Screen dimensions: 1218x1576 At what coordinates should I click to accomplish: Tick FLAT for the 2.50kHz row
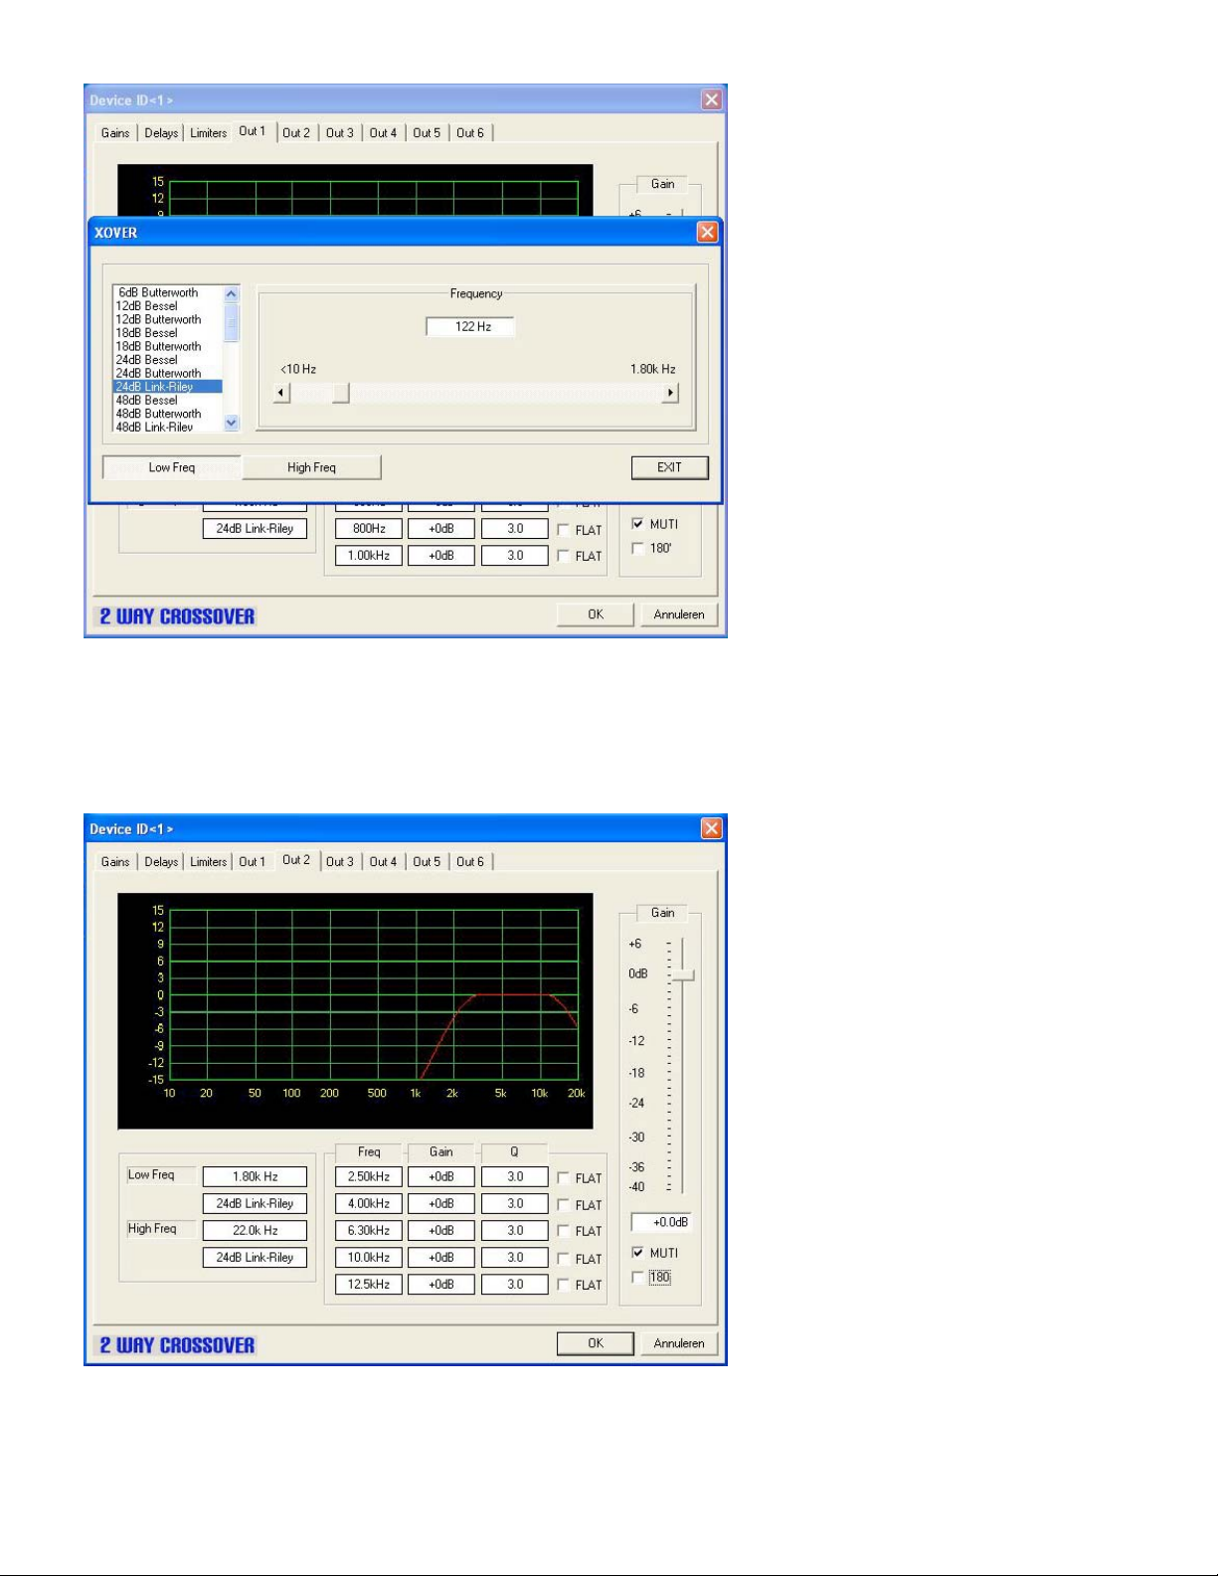pyautogui.click(x=564, y=1178)
